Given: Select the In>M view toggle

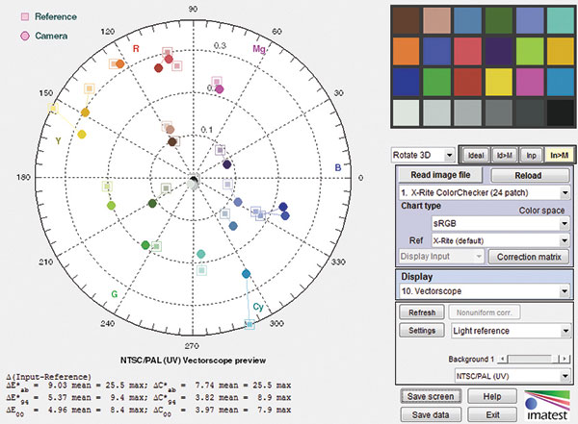Looking at the screenshot, I should 559,156.
